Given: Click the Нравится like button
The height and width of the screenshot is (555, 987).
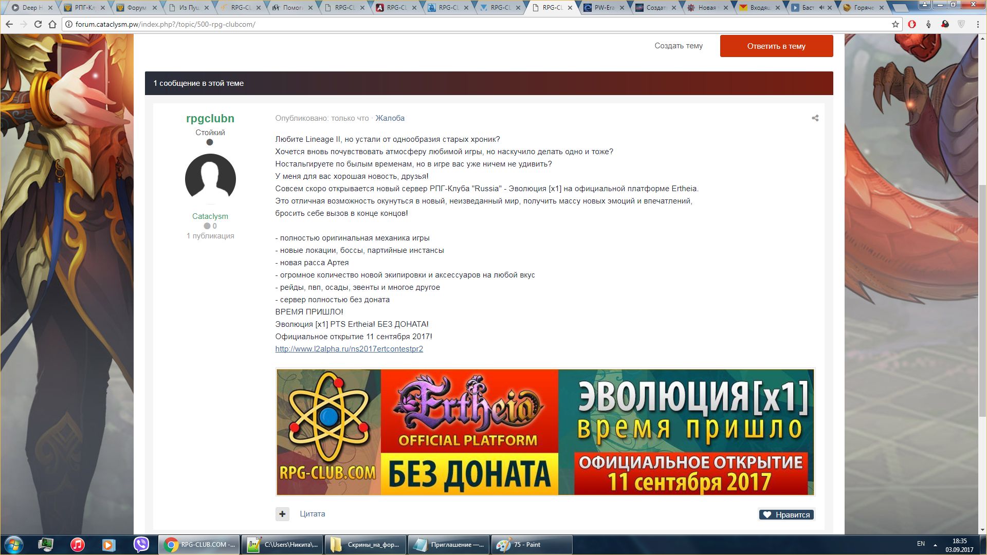Looking at the screenshot, I should 786,514.
